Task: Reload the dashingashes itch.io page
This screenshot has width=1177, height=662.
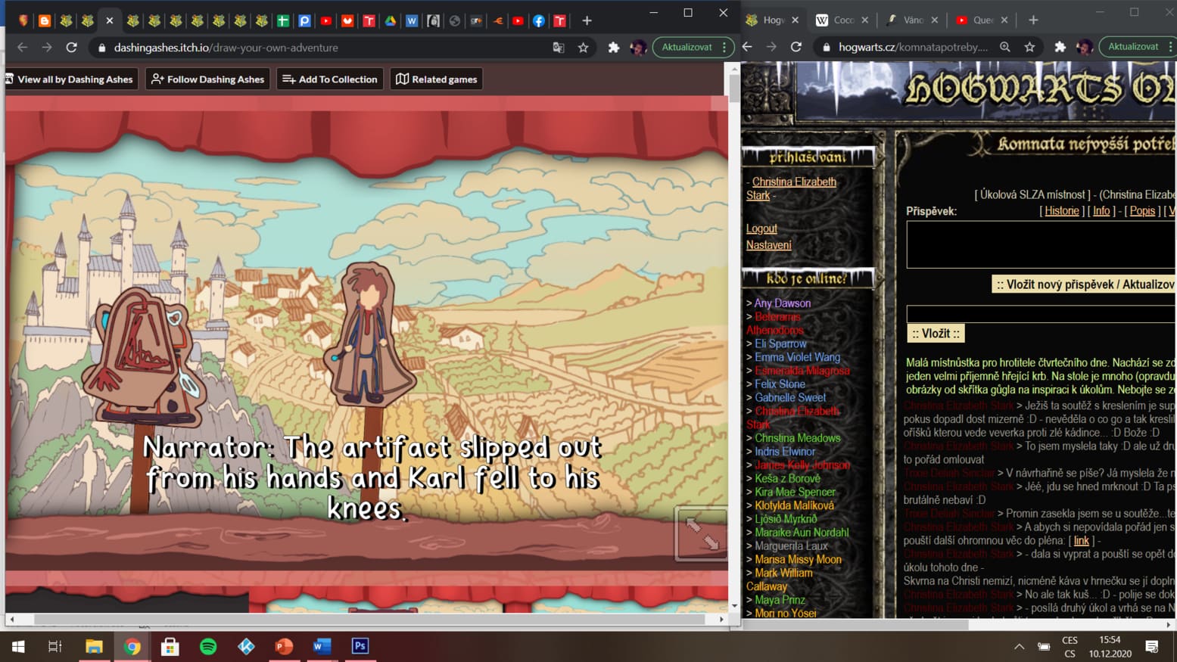Action: pos(71,47)
